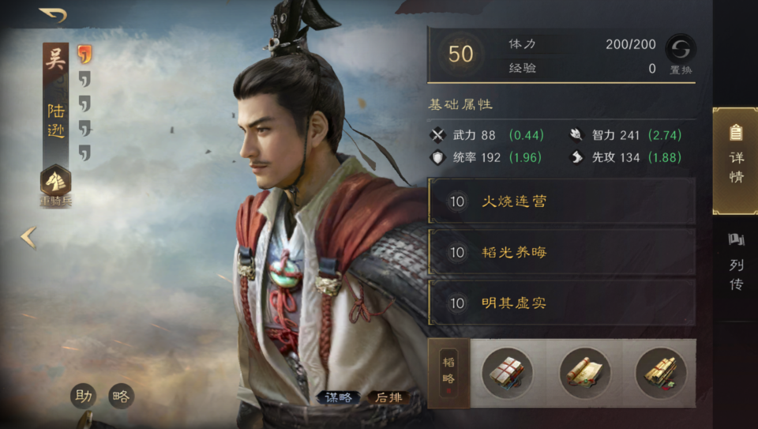Tap the 助 round button
The image size is (758, 429).
[84, 397]
